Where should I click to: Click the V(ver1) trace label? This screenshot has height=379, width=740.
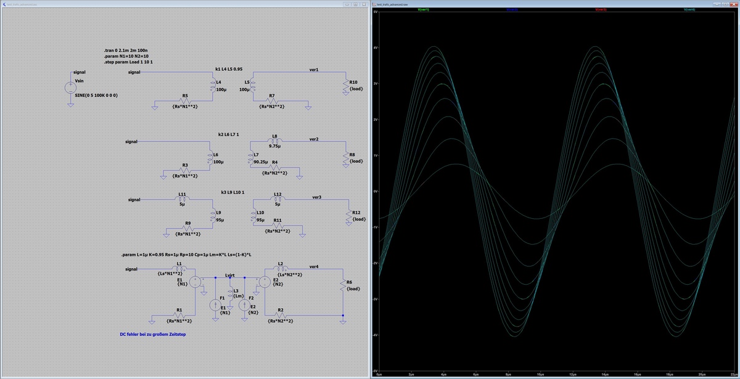(423, 10)
